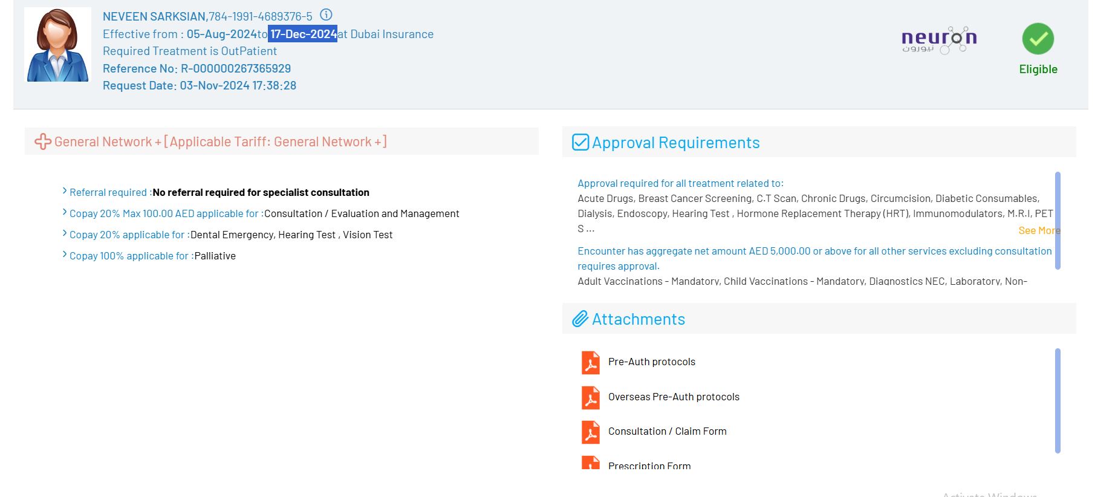Click the member avatar photo
The width and height of the screenshot is (1115, 497).
point(57,45)
